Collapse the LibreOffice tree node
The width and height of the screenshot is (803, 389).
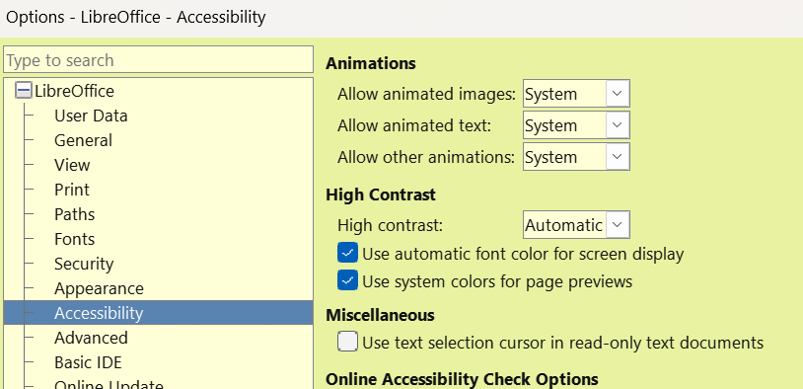24,91
